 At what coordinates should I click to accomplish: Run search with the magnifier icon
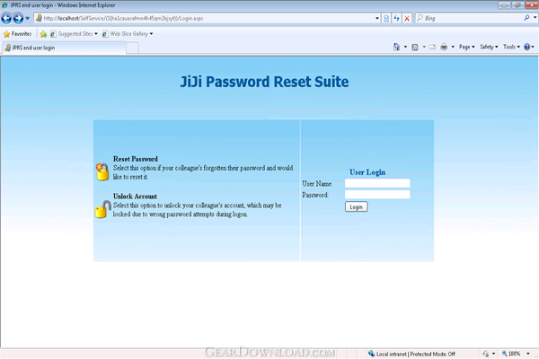pos(526,18)
